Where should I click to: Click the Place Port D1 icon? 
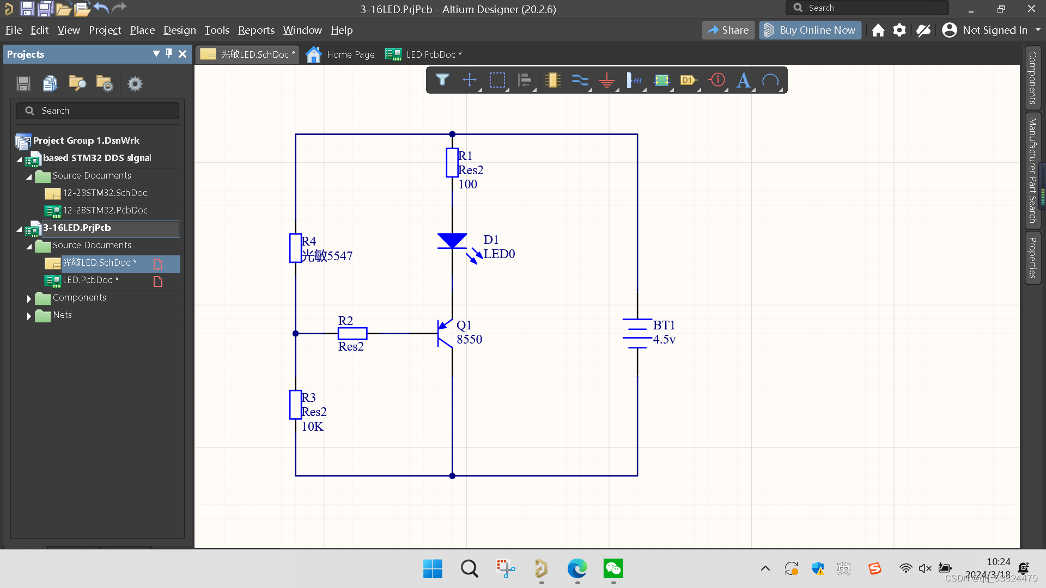(689, 81)
